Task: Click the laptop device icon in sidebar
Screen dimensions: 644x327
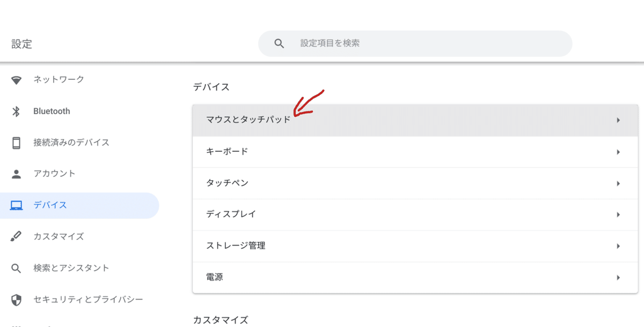Action: pos(17,205)
